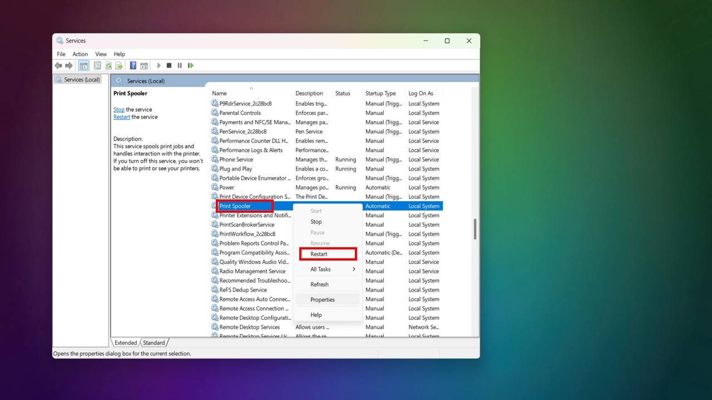The width and height of the screenshot is (712, 400).
Task: Click the Restart Service toolbar icon
Action: 191,66
